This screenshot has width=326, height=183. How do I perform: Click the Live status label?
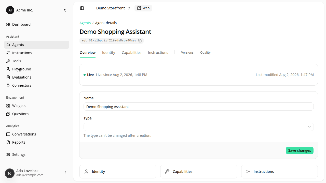point(90,75)
